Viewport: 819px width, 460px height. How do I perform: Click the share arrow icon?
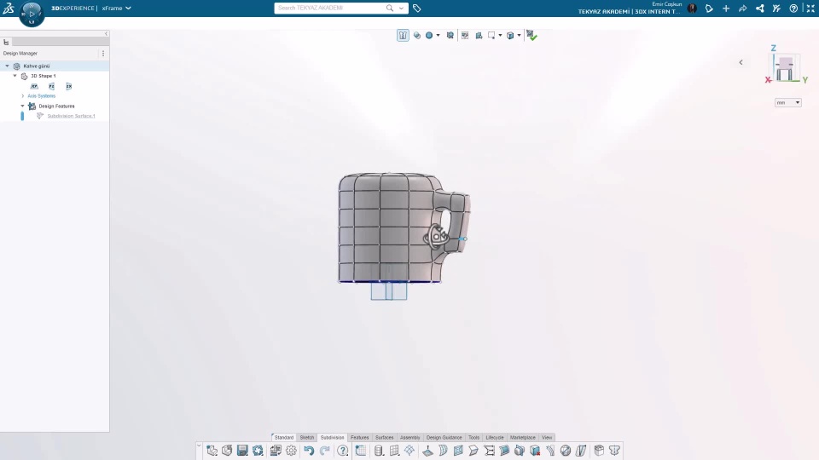[743, 9]
